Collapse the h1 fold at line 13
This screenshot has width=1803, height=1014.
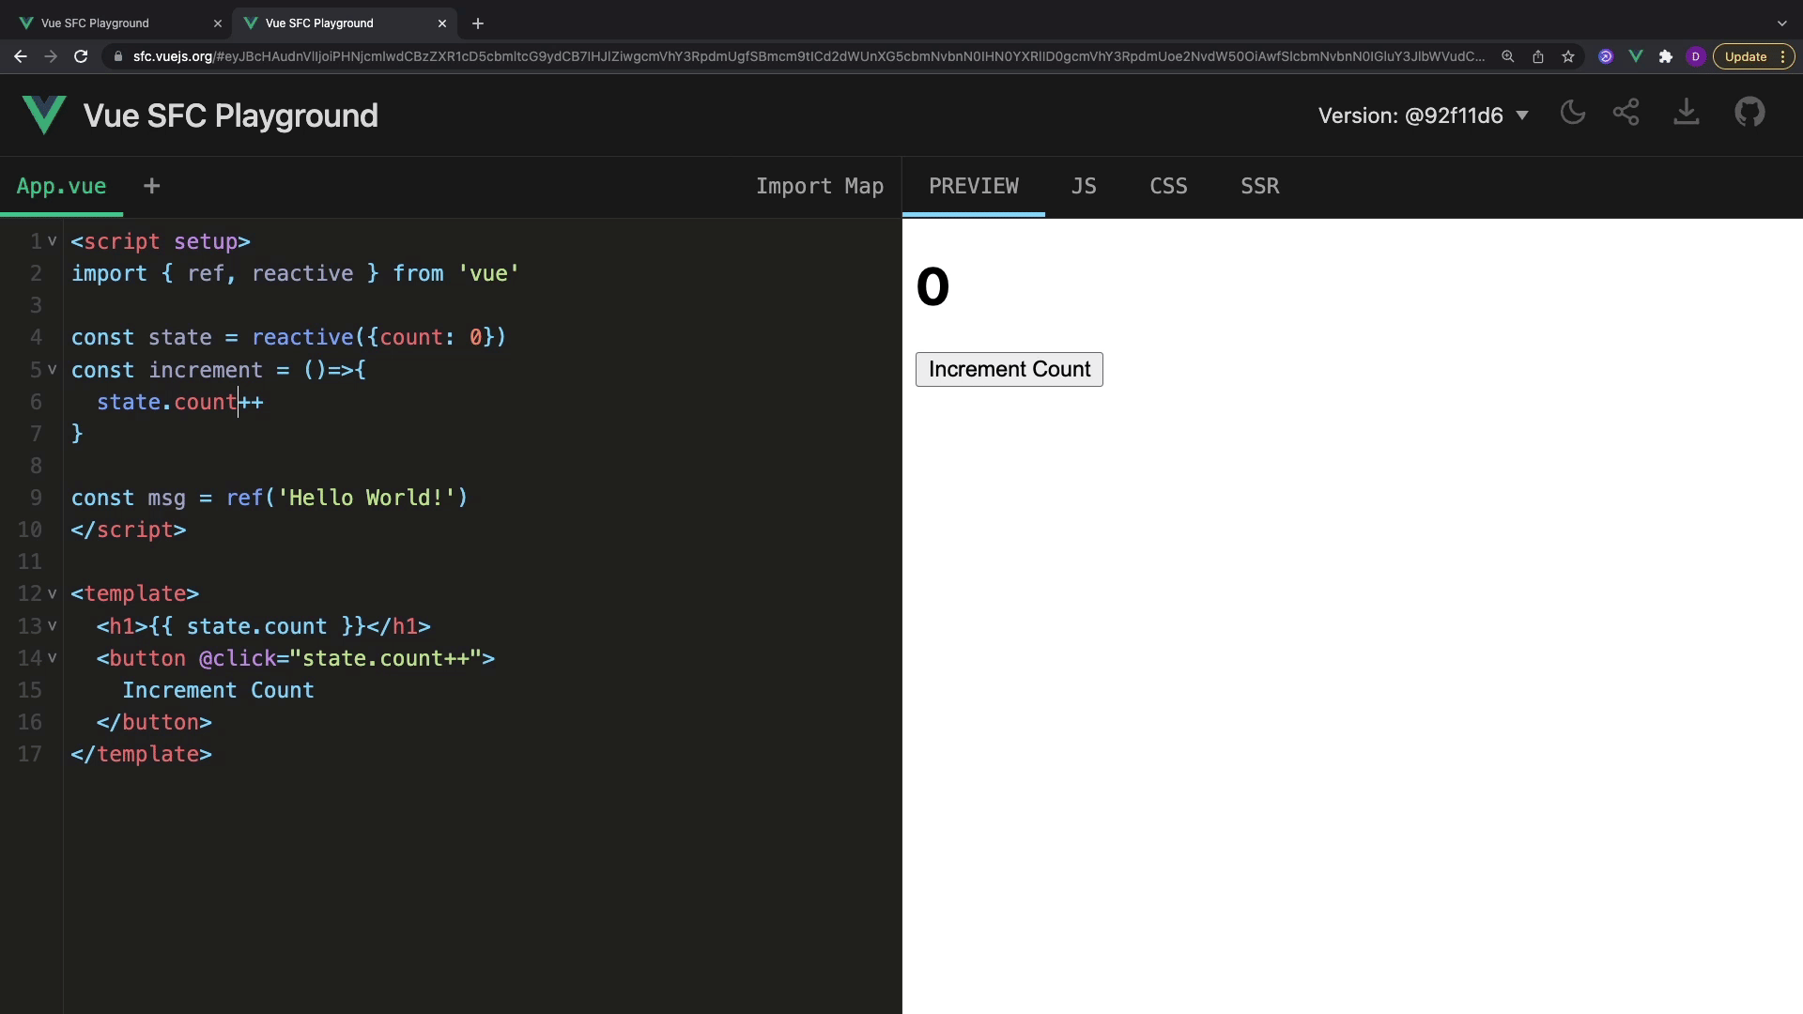pos(53,626)
